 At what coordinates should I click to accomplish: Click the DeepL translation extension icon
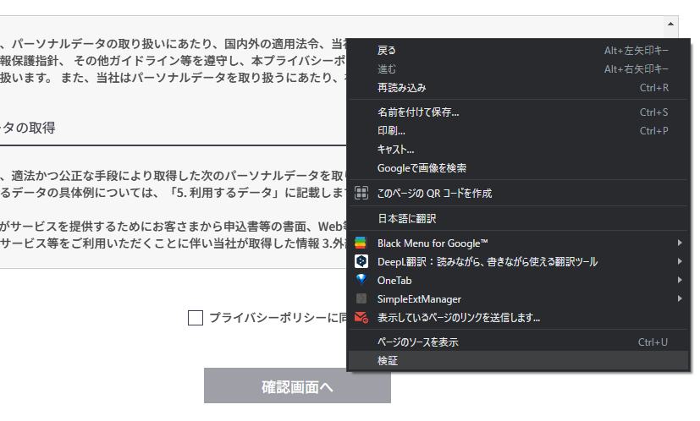(x=361, y=261)
